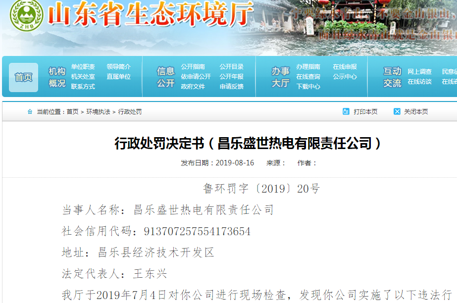This screenshot has height=303, width=457.
Task: Click the home icon beside 当前位置
Action: click(x=30, y=111)
